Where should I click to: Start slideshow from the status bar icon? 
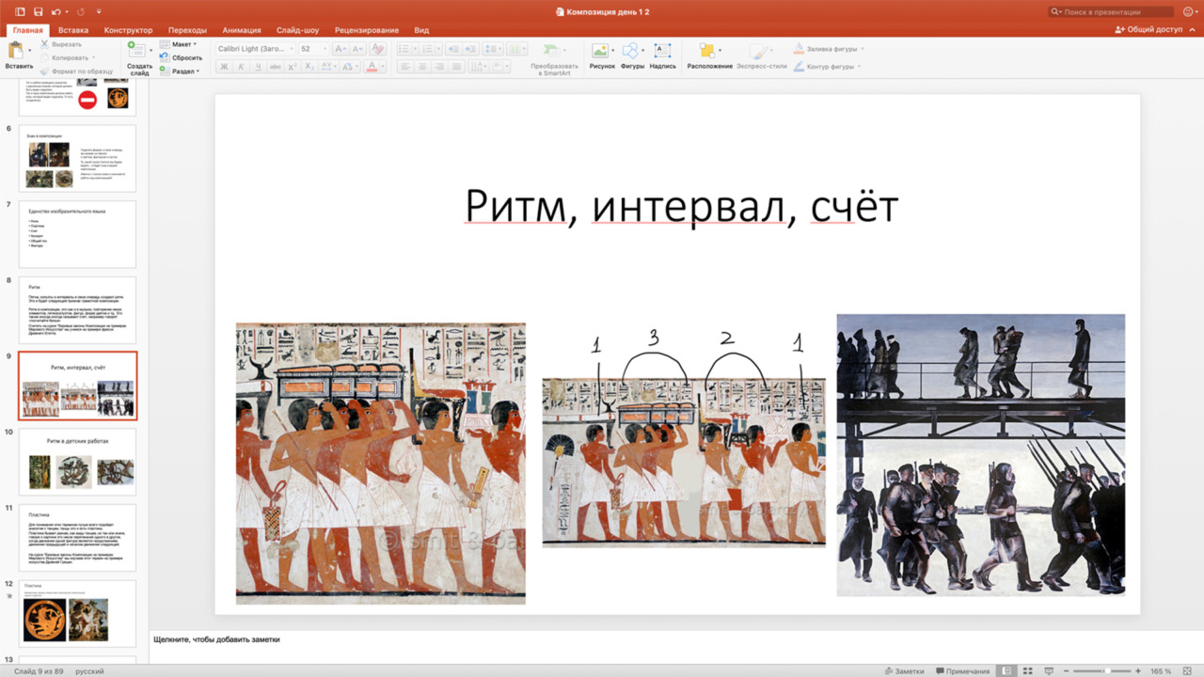(x=1048, y=671)
